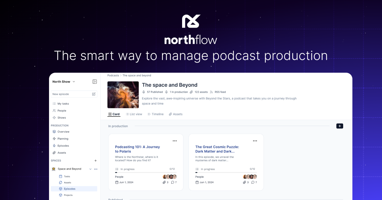The height and width of the screenshot is (200, 382).
Task: Select the Planning icon in sidebar
Action: click(x=54, y=138)
